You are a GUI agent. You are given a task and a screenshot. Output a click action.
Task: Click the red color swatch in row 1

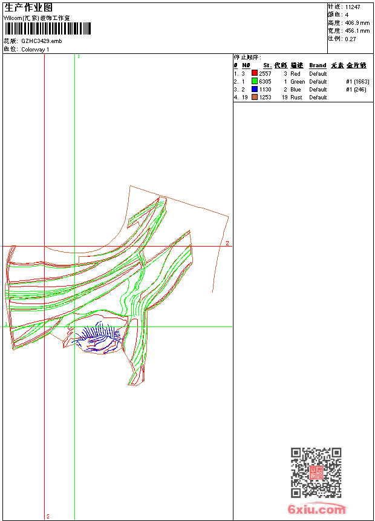pos(255,73)
